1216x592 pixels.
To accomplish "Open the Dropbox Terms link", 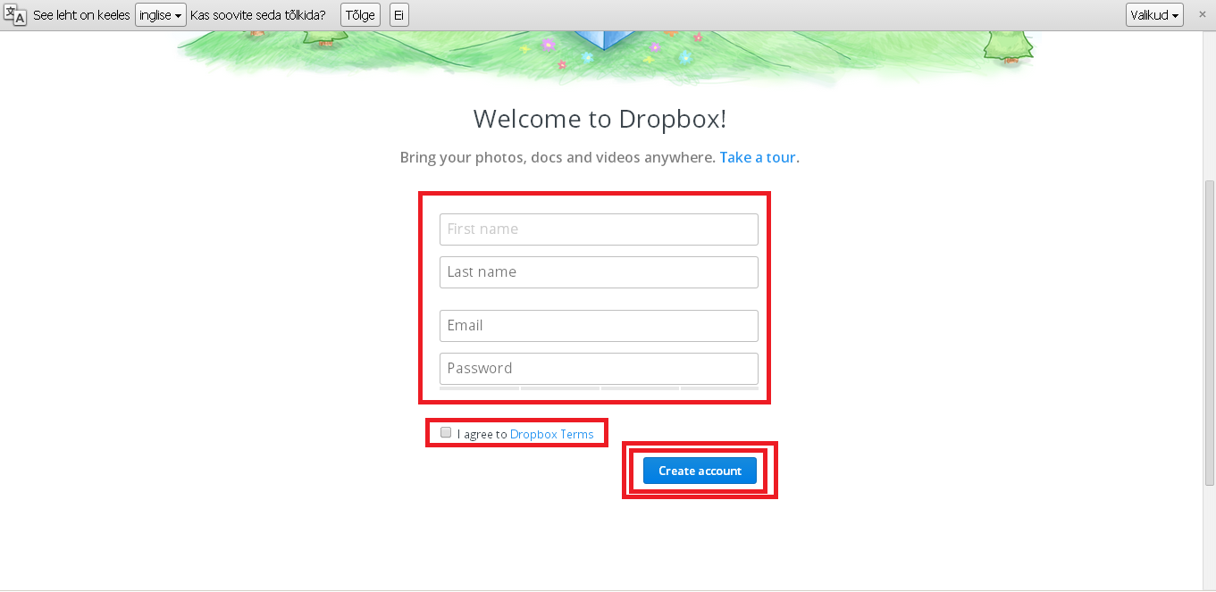I will pyautogui.click(x=551, y=434).
